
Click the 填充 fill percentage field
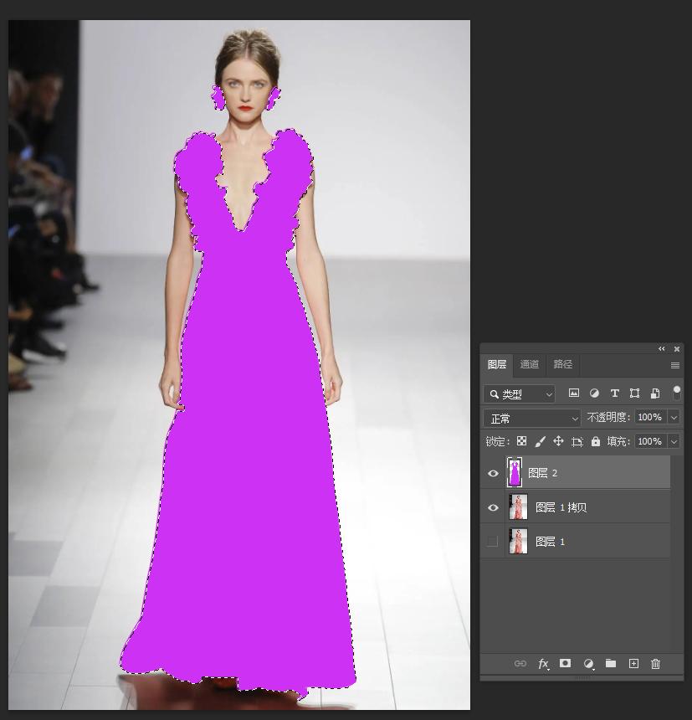coord(649,441)
